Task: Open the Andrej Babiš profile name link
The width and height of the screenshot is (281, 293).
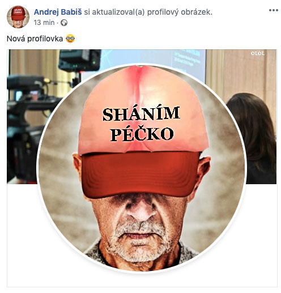Action: click(x=58, y=12)
